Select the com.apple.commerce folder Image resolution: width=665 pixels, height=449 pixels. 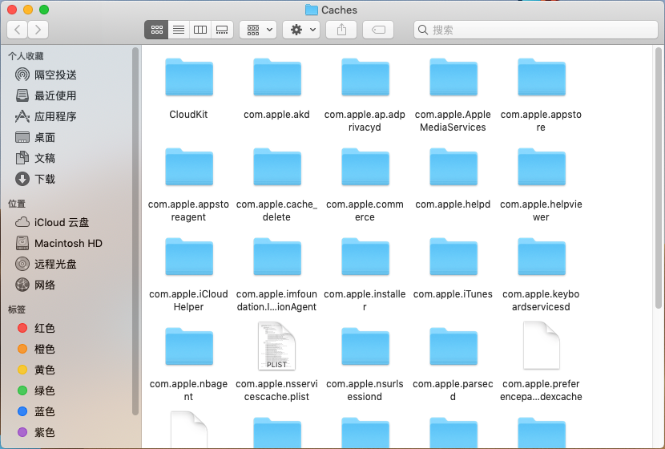pos(365,168)
